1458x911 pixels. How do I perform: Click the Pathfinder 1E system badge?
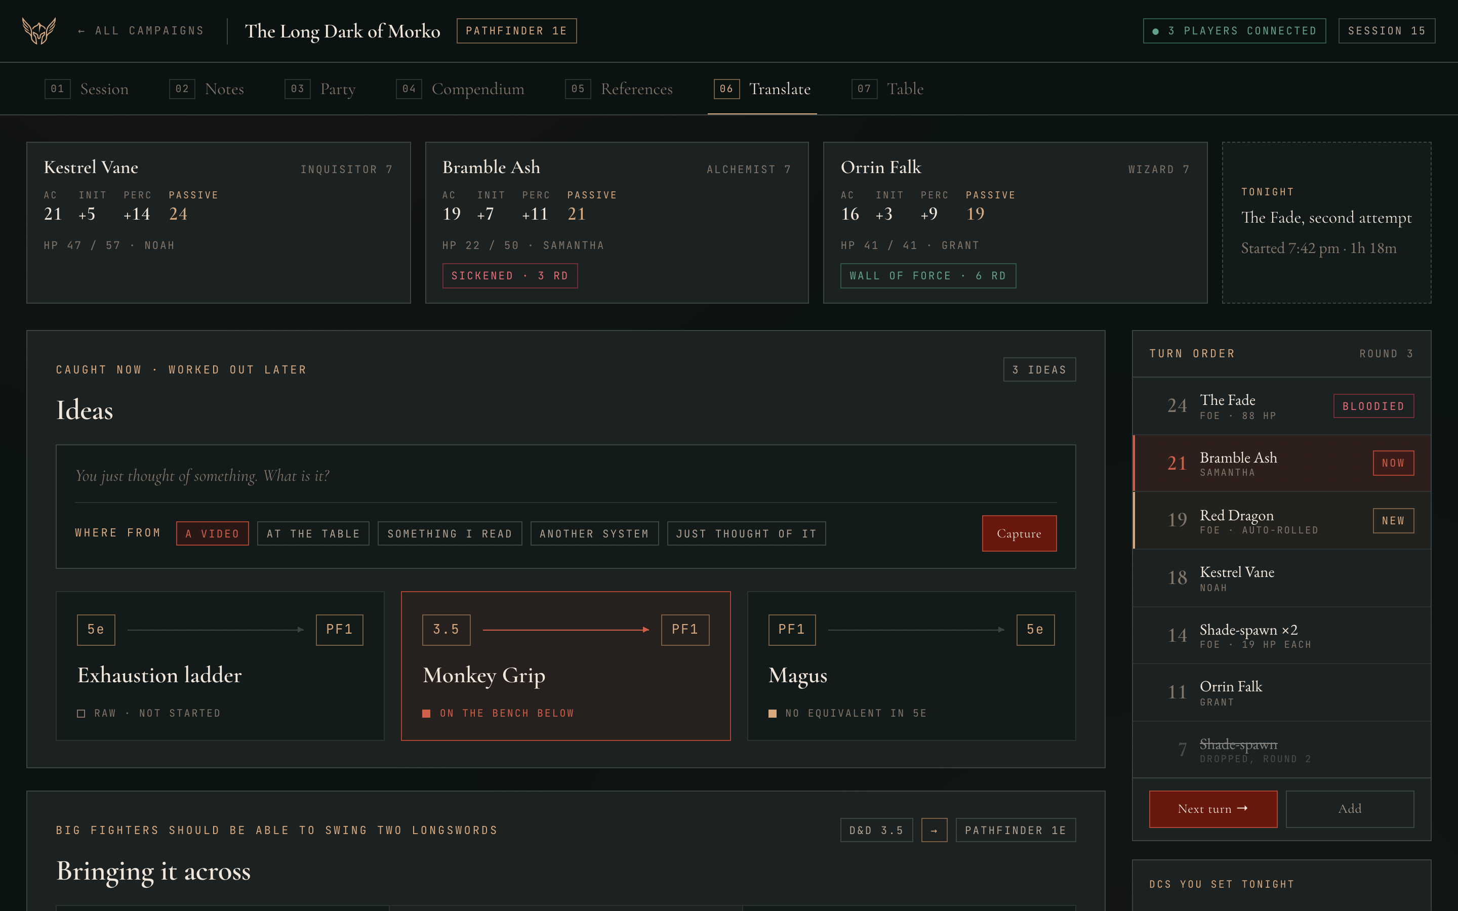516,31
